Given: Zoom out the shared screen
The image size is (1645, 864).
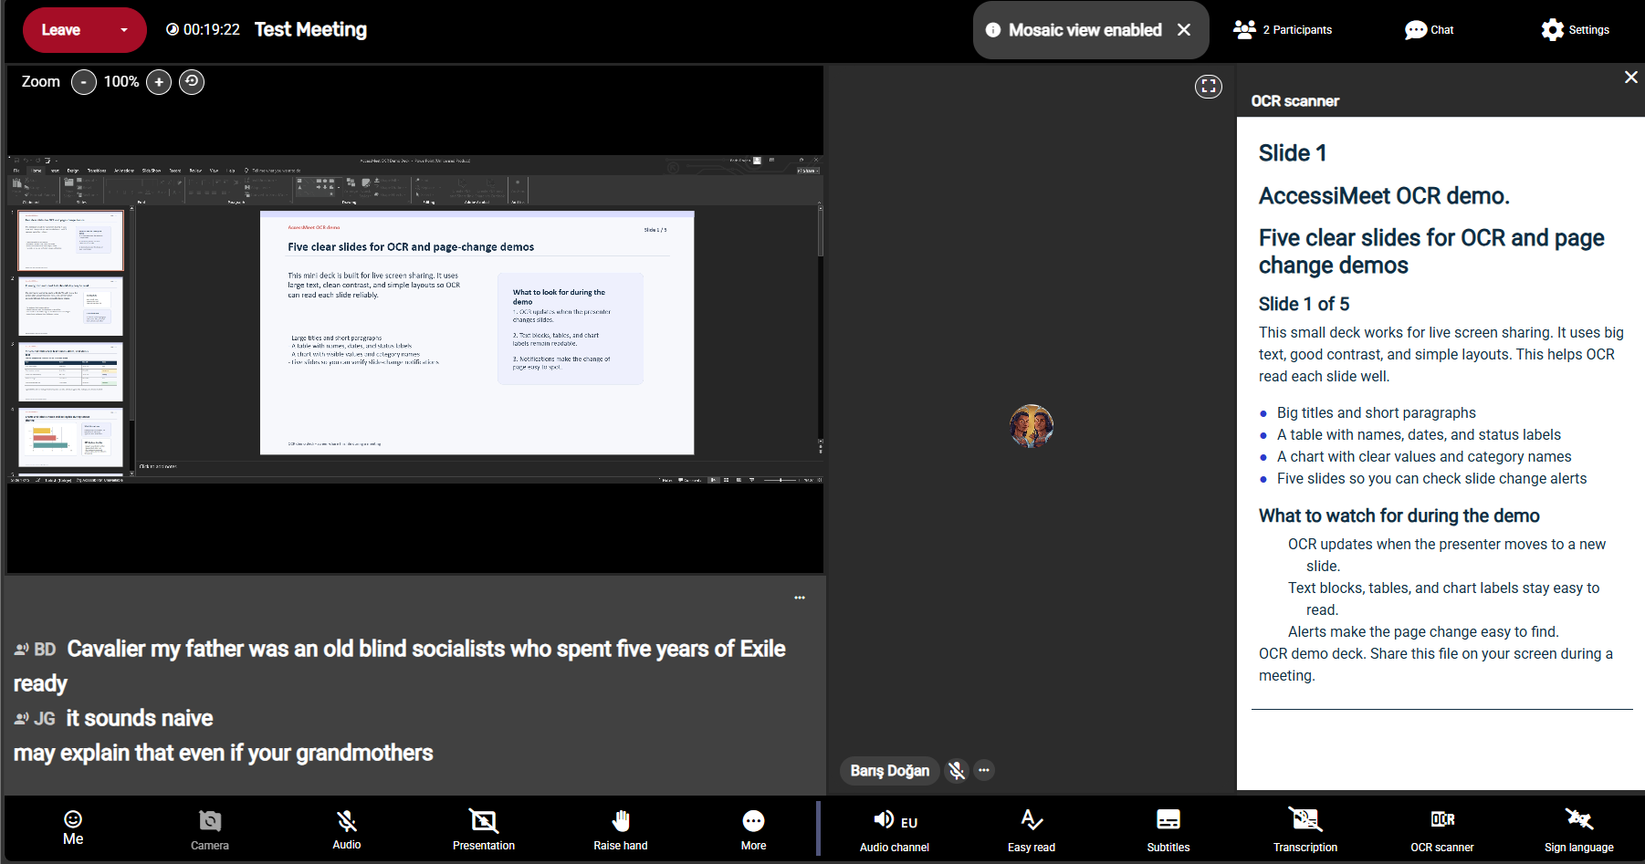Looking at the screenshot, I should pyautogui.click(x=84, y=82).
